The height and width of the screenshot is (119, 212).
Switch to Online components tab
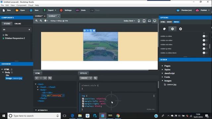coord(18,23)
